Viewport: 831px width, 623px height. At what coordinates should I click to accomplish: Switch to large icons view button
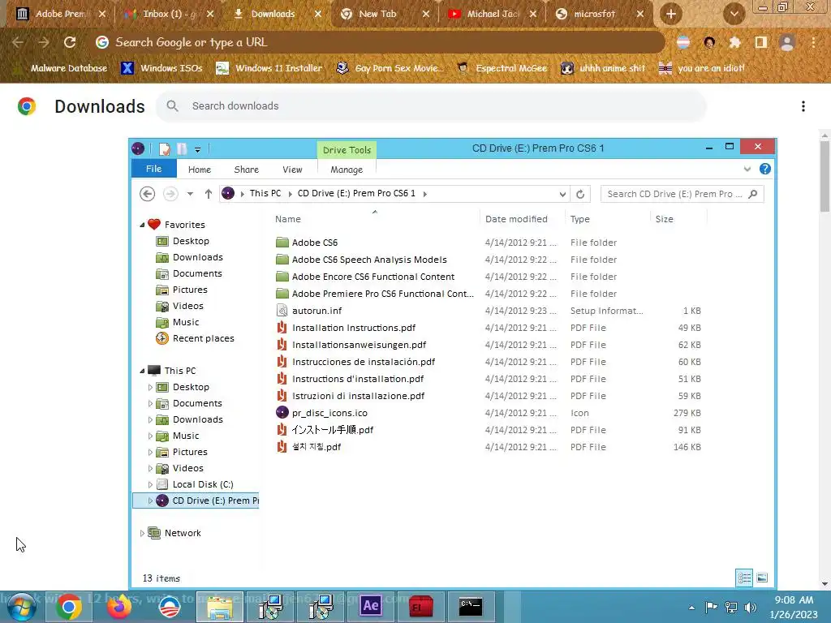762,578
